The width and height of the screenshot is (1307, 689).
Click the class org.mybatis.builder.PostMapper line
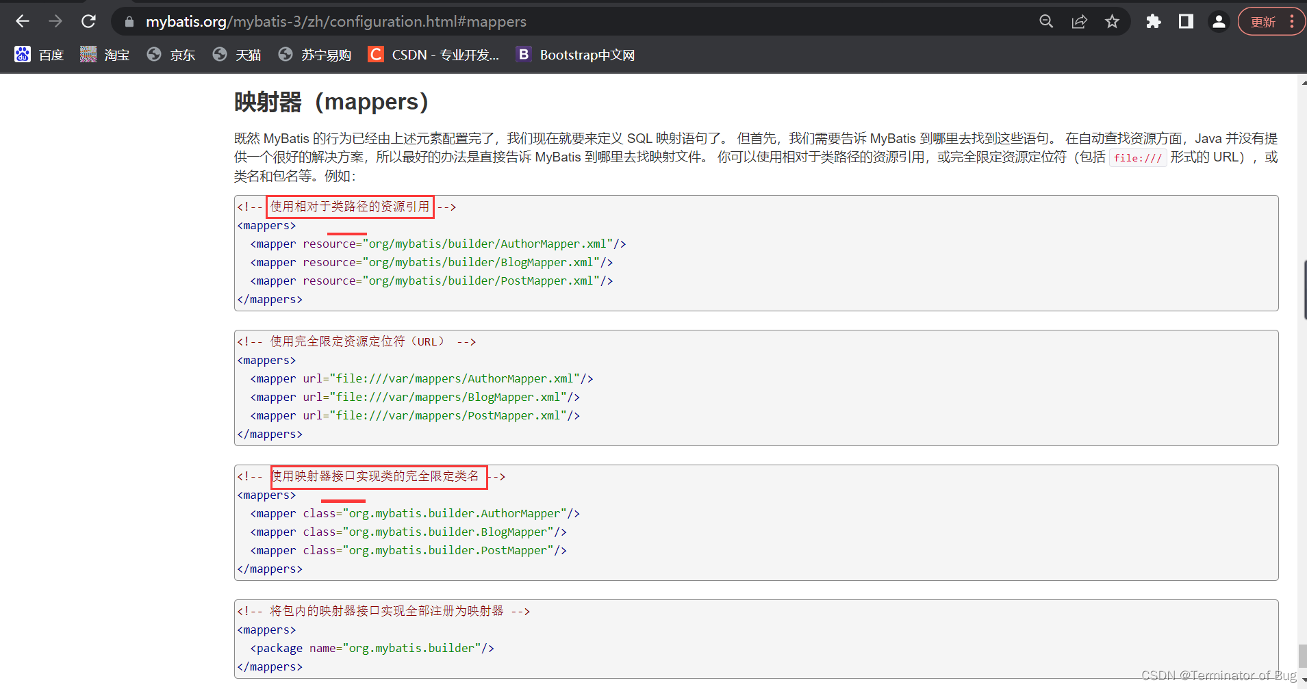point(408,550)
